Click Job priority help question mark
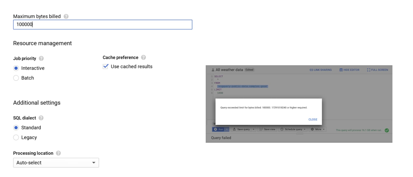 tap(41, 58)
